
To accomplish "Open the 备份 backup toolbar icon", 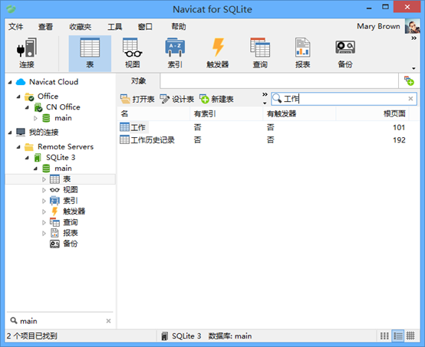I will click(345, 53).
